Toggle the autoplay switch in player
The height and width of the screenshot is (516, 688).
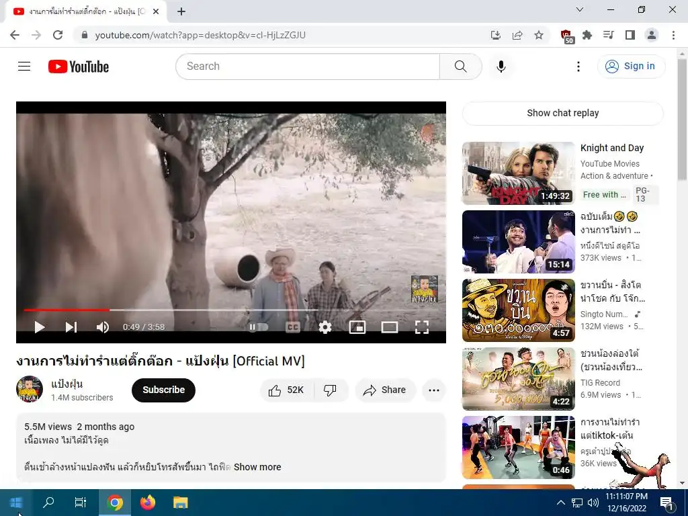258,327
